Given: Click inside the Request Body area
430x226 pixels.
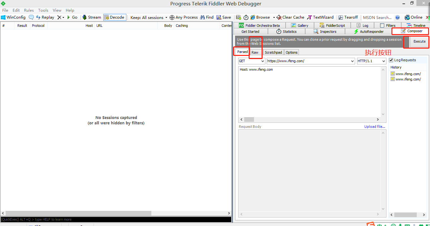Looking at the screenshot, I should (310, 170).
